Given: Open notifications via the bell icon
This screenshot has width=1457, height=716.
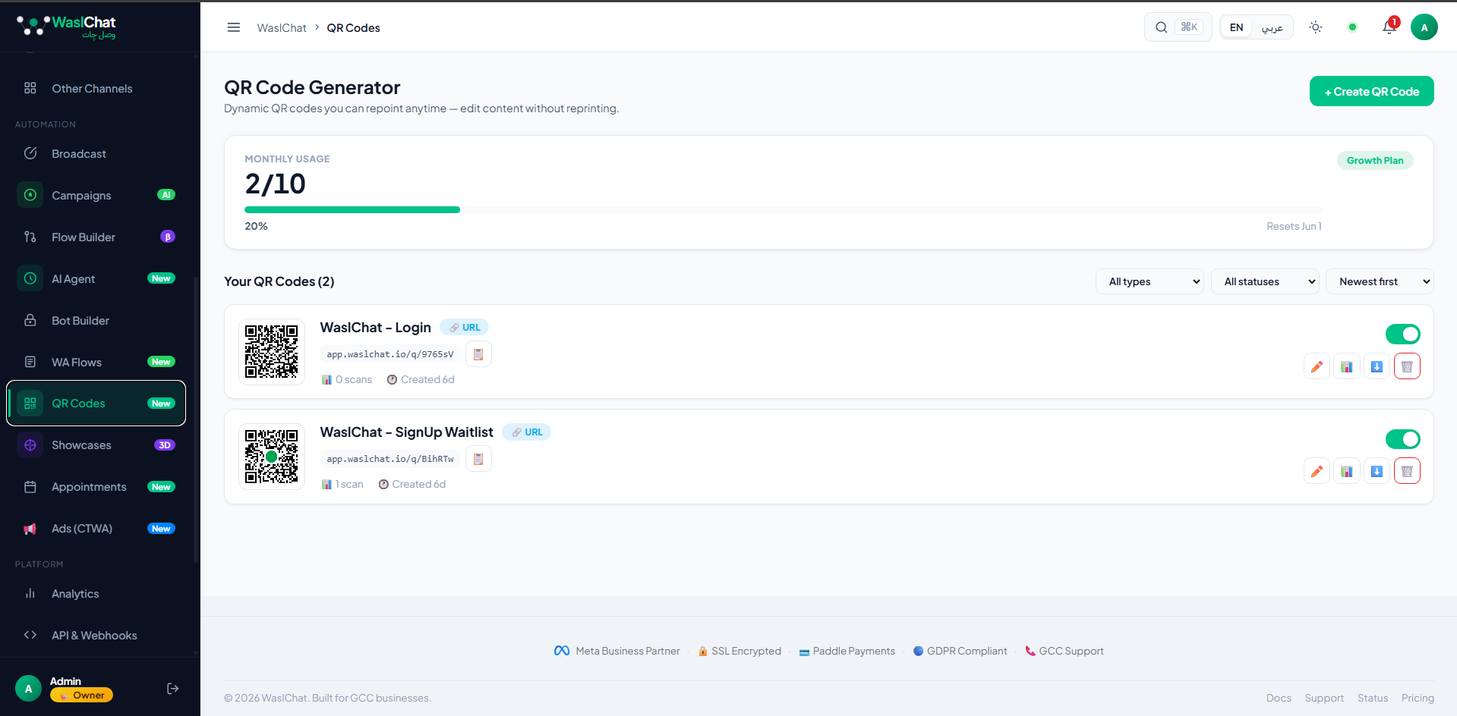Looking at the screenshot, I should pyautogui.click(x=1389, y=27).
